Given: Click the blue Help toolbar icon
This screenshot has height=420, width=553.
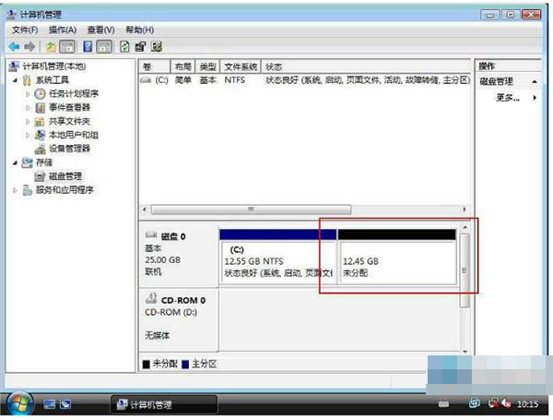Looking at the screenshot, I should pos(88,46).
